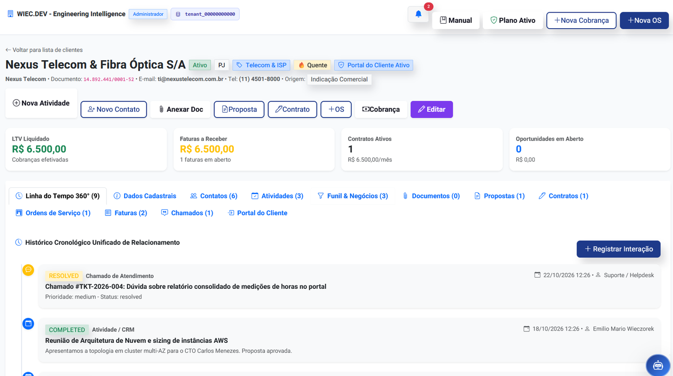Add a Nova Atividade
This screenshot has width=673, height=376.
41,103
